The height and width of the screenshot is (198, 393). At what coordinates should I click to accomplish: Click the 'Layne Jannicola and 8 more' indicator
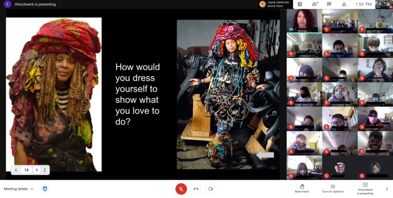pos(275,4)
